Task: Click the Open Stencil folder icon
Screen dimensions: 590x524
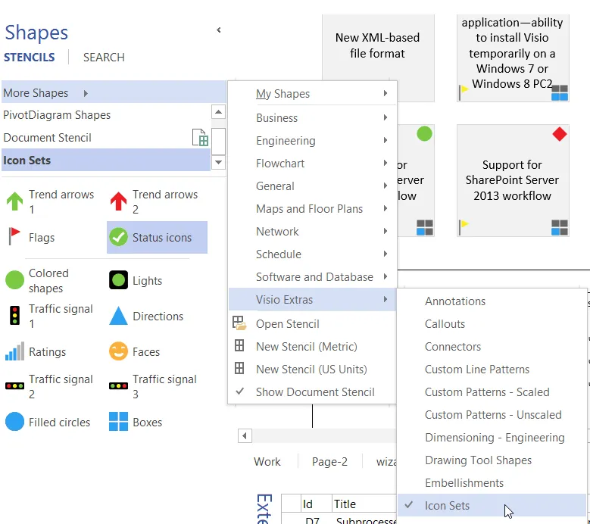Action: pyautogui.click(x=239, y=323)
